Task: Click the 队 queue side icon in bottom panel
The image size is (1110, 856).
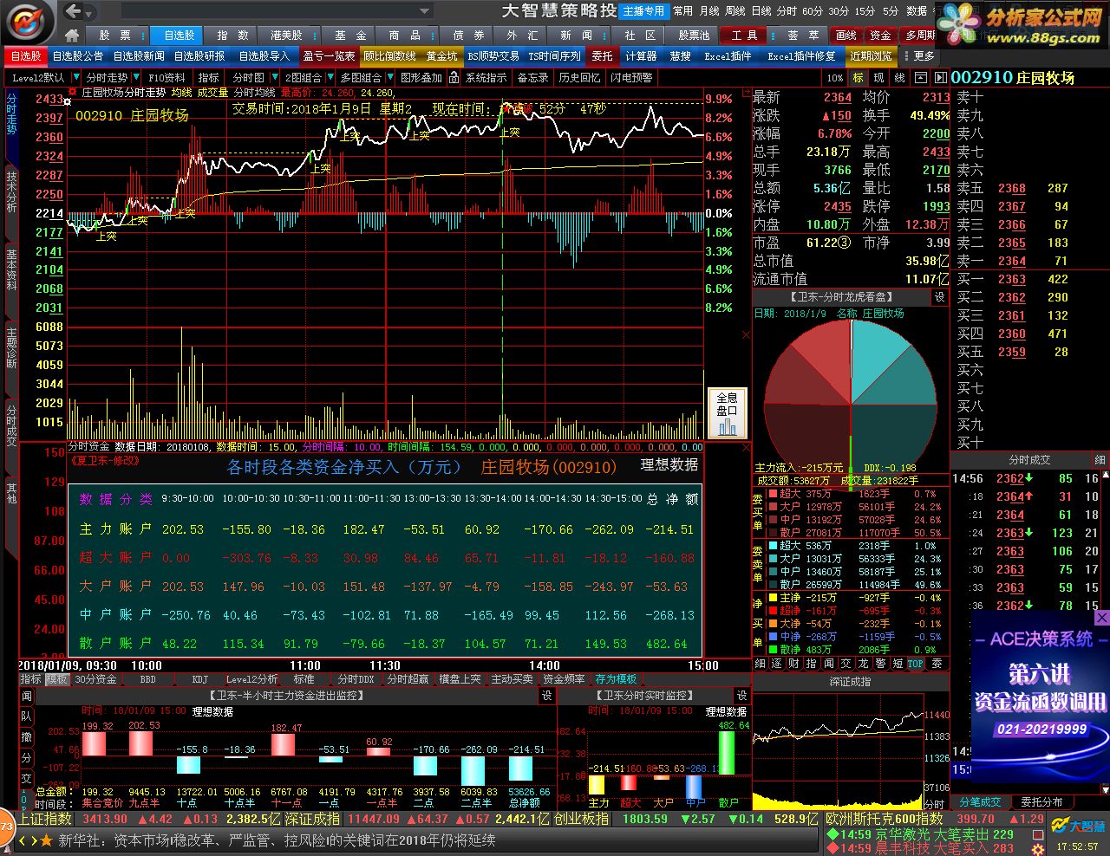Action: tap(26, 717)
